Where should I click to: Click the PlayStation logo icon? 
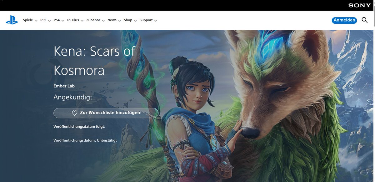tap(12, 20)
